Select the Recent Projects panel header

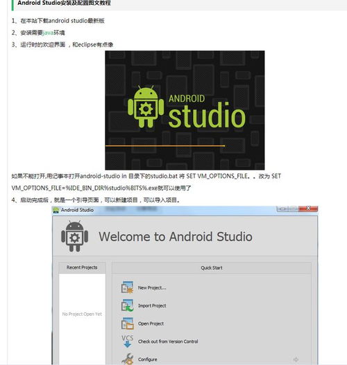point(82,267)
